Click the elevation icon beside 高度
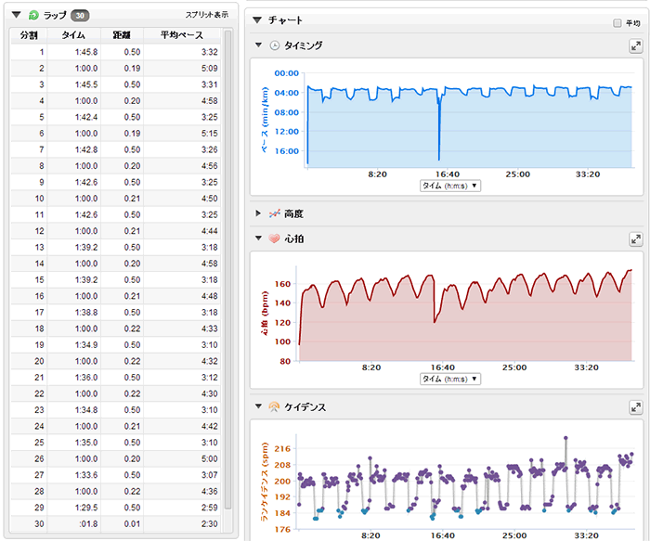 [274, 213]
